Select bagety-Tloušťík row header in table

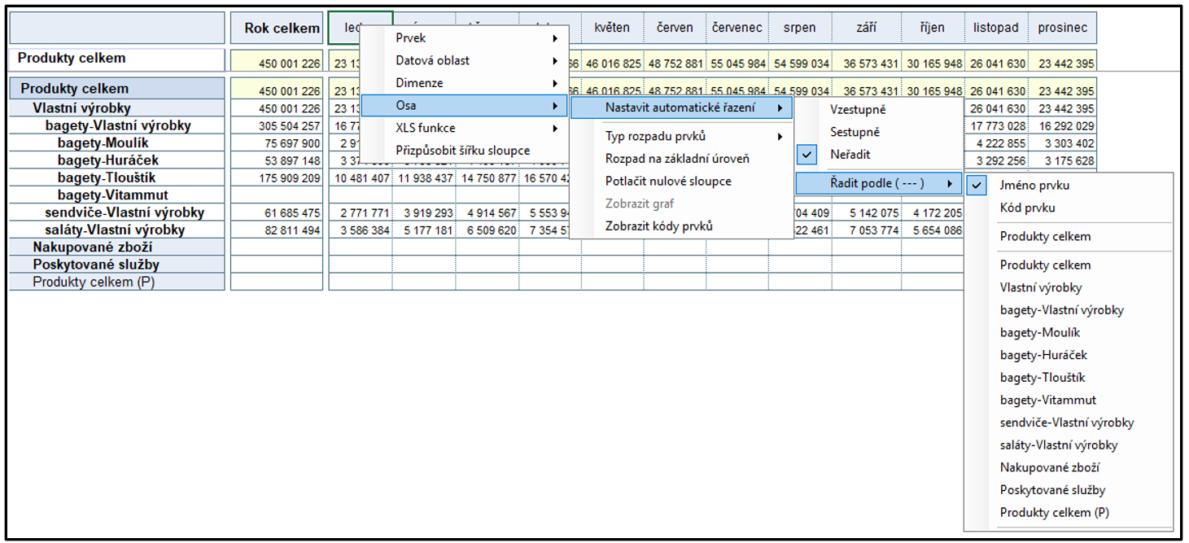point(117,177)
